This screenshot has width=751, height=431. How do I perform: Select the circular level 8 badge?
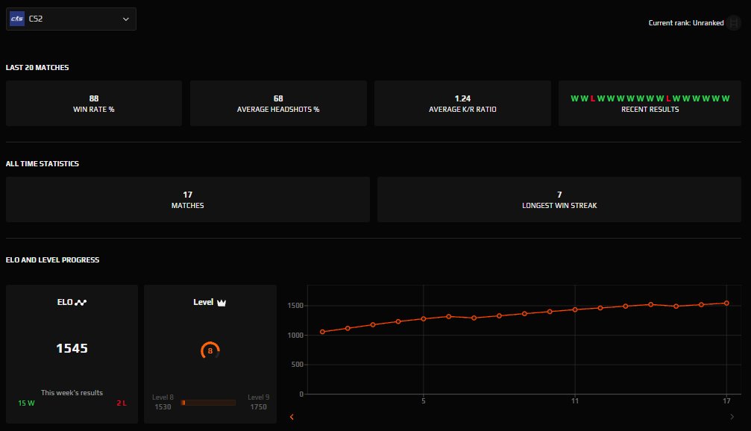pos(210,350)
